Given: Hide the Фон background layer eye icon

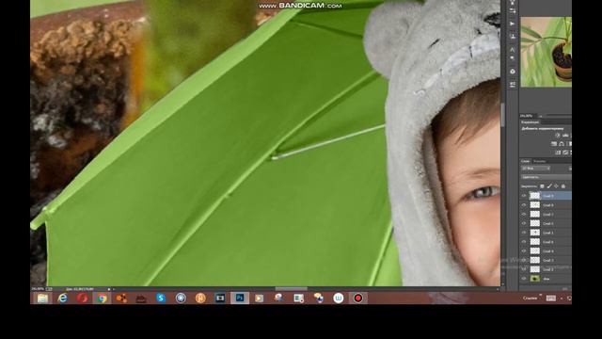Looking at the screenshot, I should pos(524,279).
